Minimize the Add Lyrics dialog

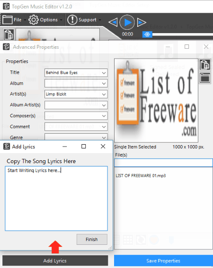pos(65,147)
